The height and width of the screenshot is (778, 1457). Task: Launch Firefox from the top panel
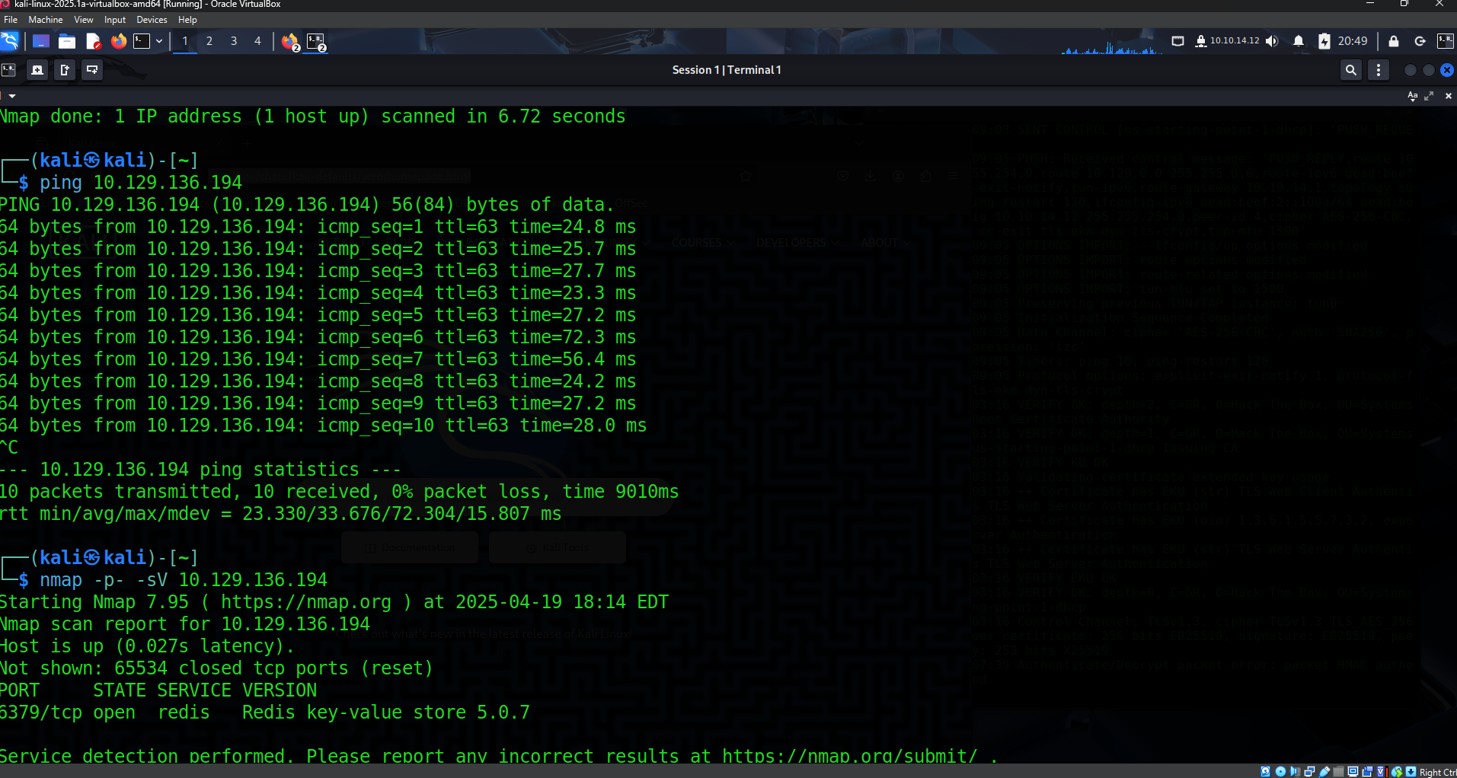pos(118,41)
